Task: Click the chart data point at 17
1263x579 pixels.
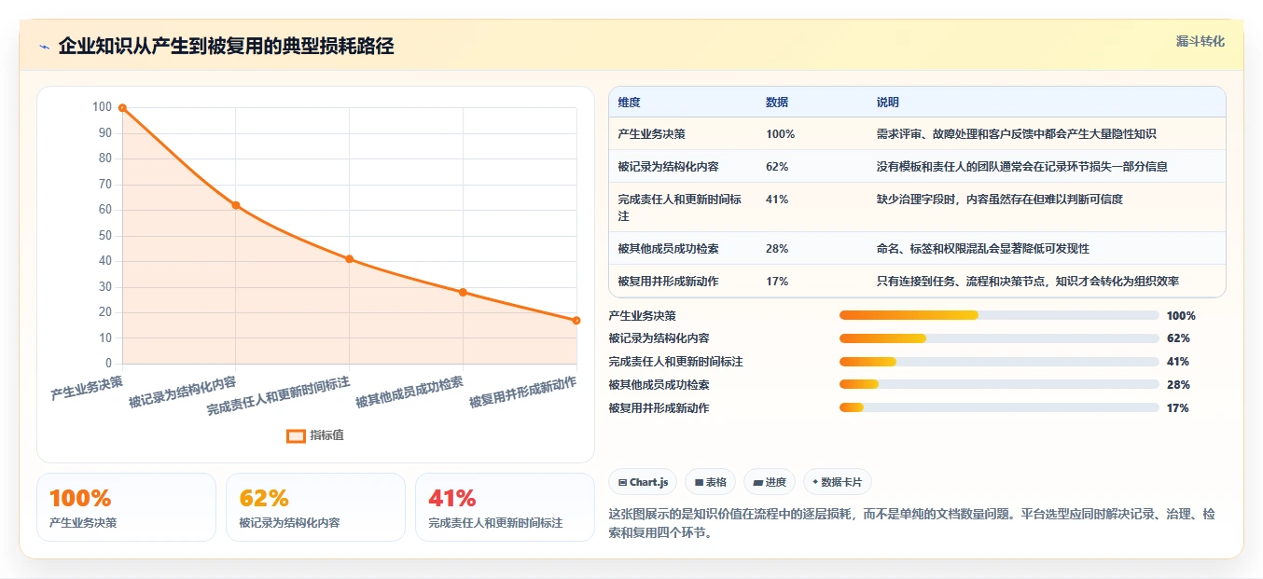Action: coord(576,321)
